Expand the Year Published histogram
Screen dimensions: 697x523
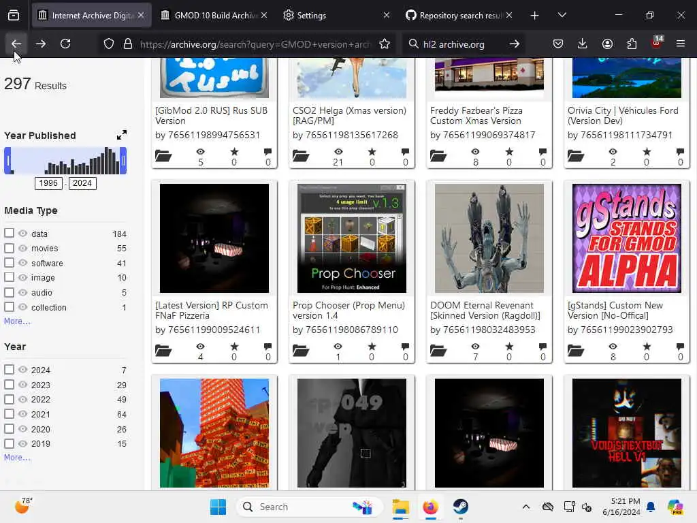click(121, 135)
